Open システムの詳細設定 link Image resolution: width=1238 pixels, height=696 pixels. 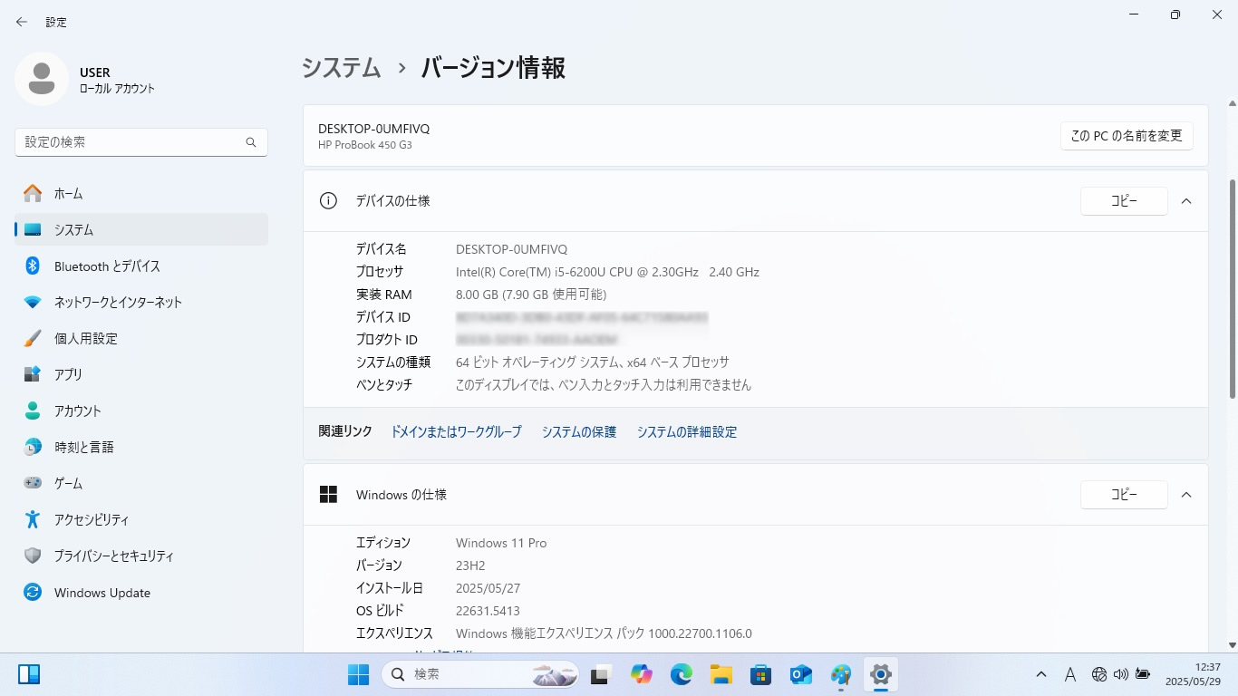[x=687, y=432]
